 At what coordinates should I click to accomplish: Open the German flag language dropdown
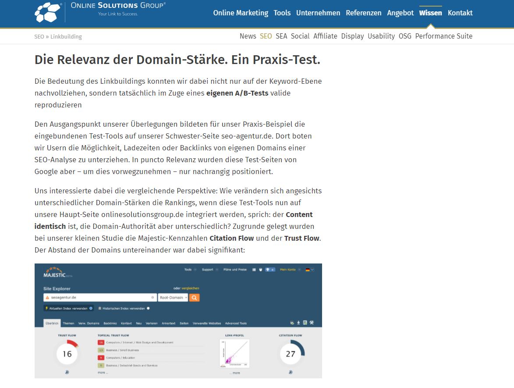tap(309, 270)
